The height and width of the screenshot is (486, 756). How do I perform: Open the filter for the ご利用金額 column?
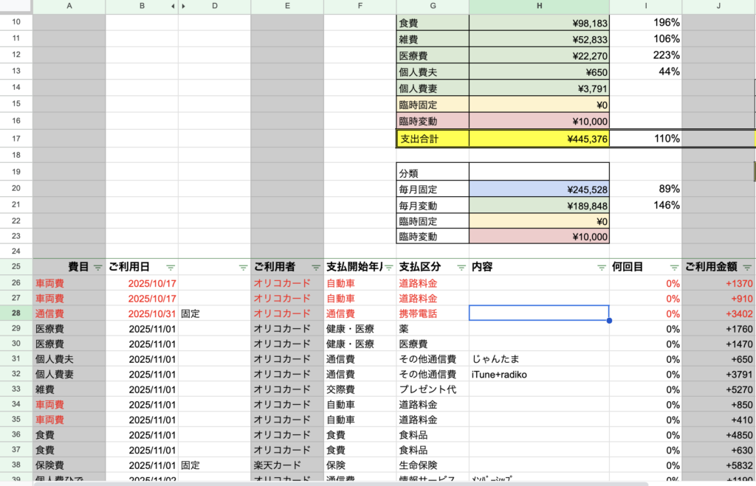pos(747,267)
